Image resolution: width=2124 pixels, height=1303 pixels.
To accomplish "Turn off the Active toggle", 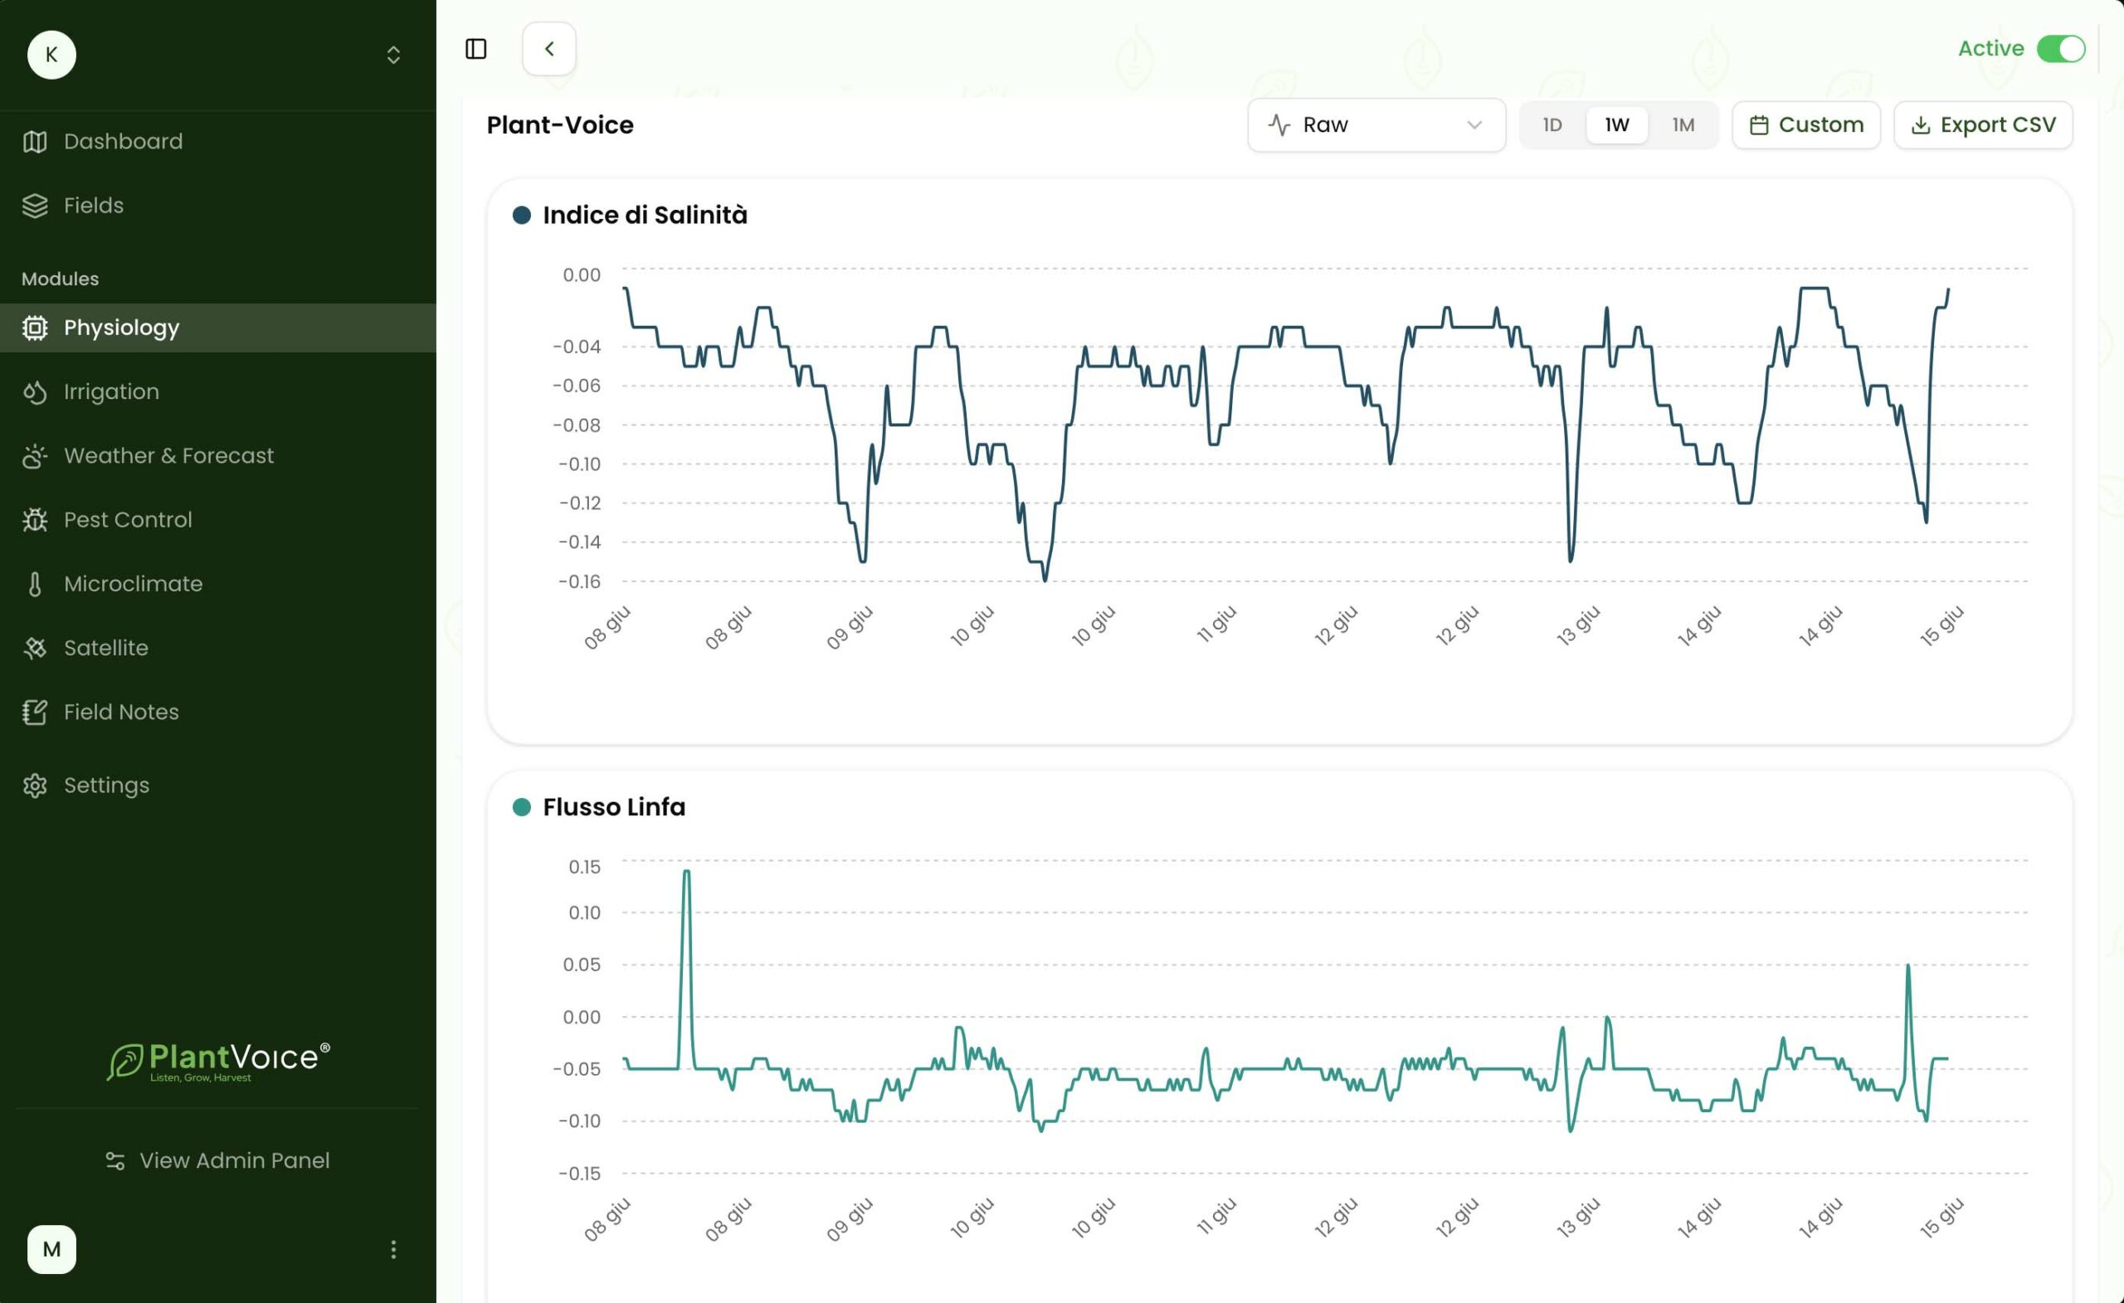I will [2061, 49].
